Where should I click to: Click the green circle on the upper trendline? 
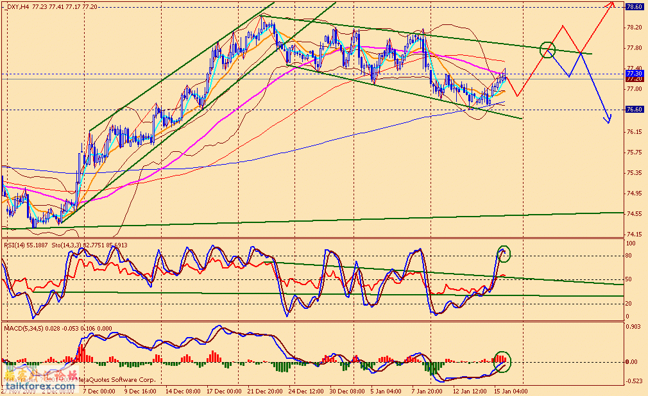click(x=547, y=49)
